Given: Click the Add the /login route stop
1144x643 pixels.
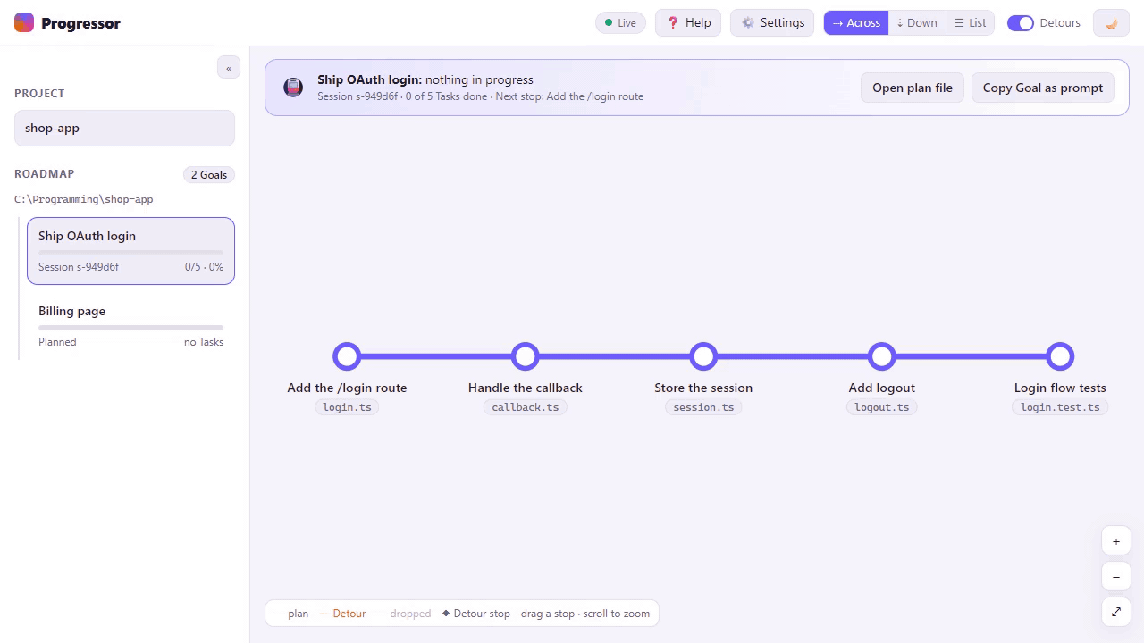Looking at the screenshot, I should [347, 356].
